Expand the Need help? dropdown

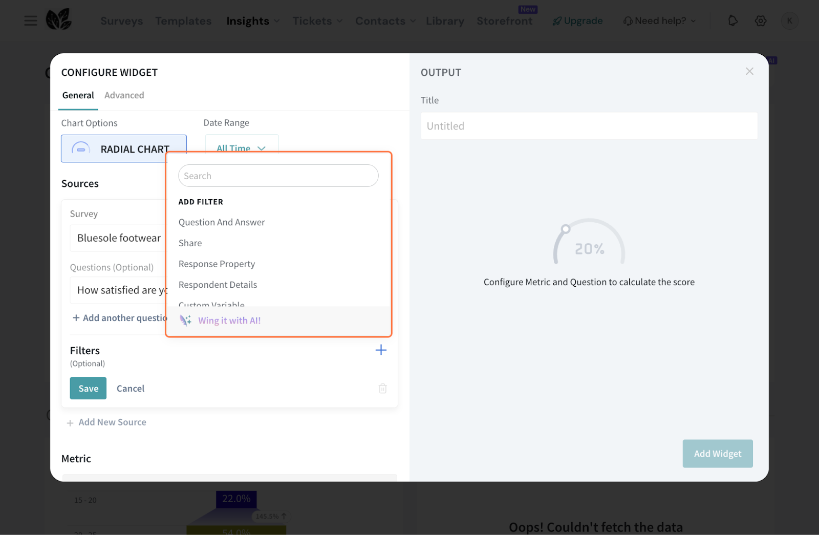[659, 21]
